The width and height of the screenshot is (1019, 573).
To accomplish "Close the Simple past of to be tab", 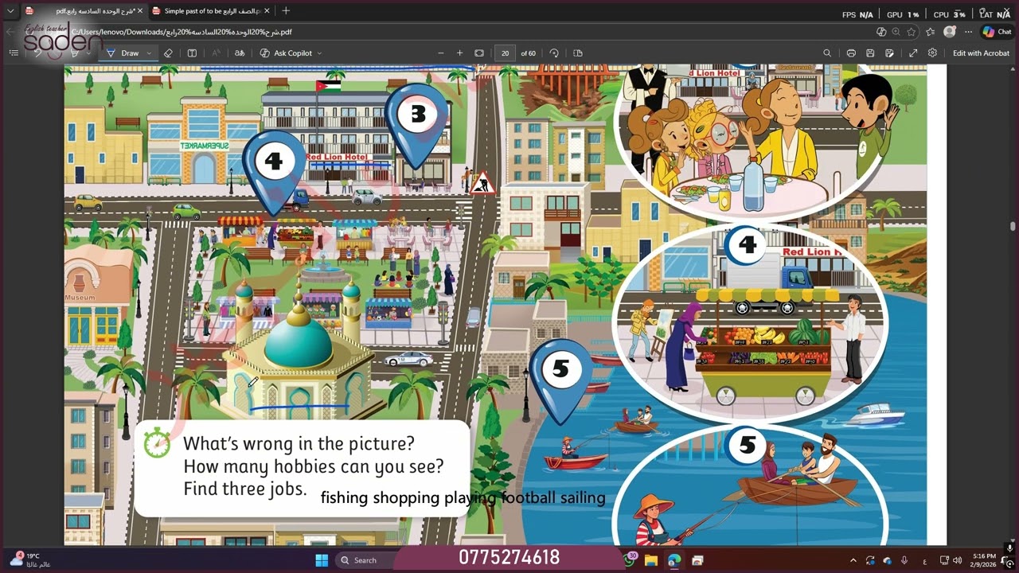I will coord(267,11).
